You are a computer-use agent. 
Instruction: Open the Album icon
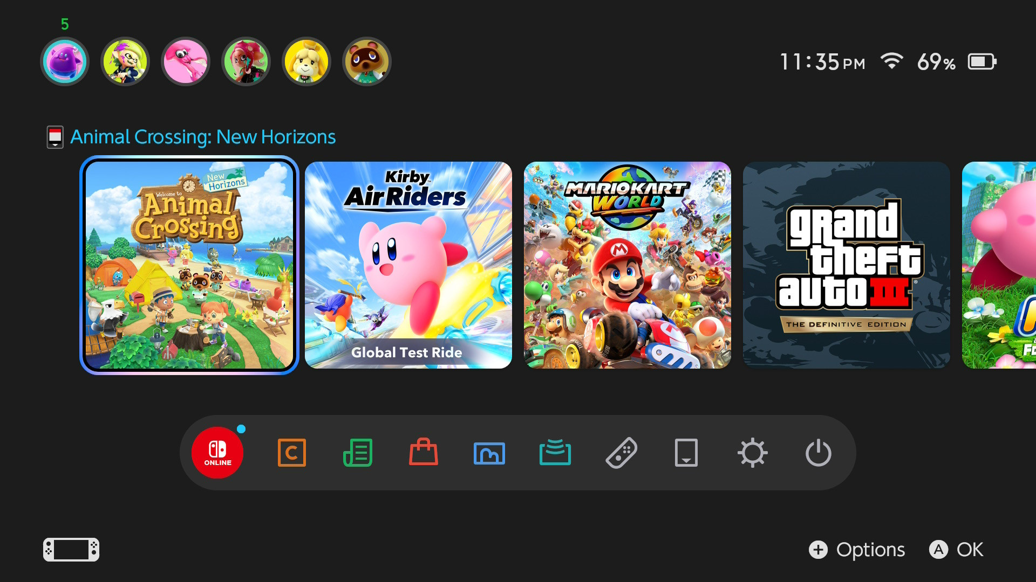pyautogui.click(x=489, y=453)
